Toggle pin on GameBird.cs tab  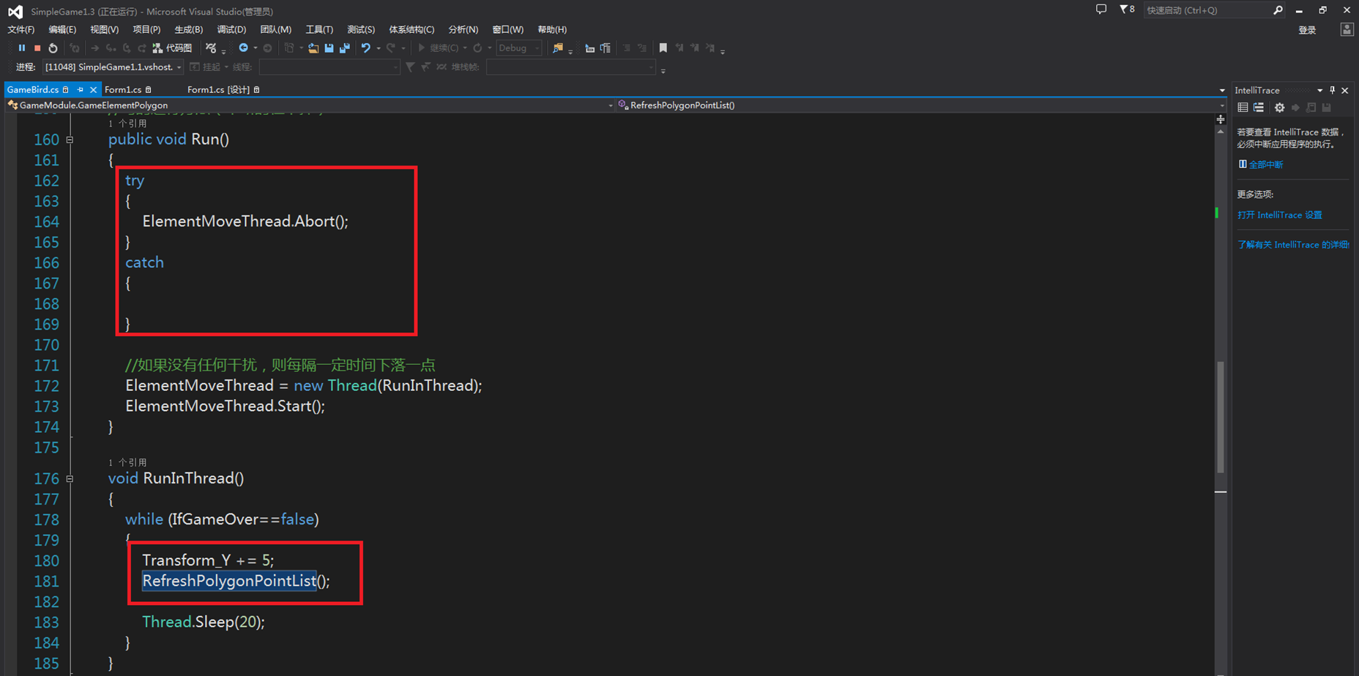[x=81, y=89]
